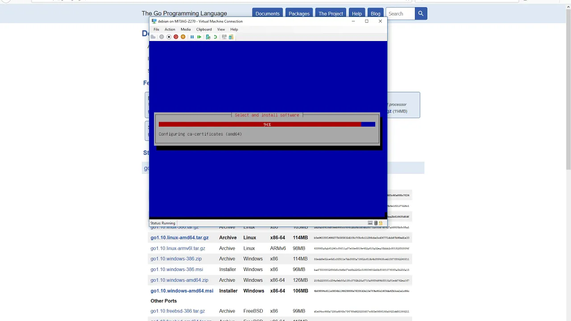Click the greyed Start VM toolbar icon
Screen dimensions: 571x321
tap(161, 37)
